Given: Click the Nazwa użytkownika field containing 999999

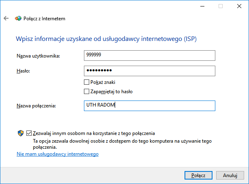Looking at the screenshot, I should [149, 56].
